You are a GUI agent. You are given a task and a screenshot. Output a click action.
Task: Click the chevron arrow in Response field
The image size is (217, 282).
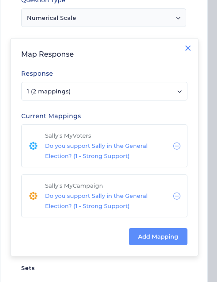click(x=180, y=92)
